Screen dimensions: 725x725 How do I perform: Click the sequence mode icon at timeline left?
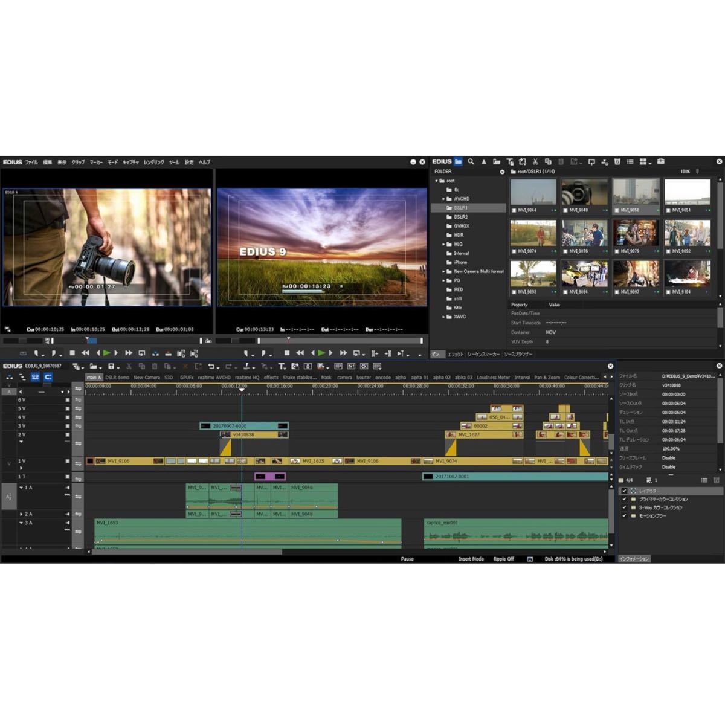tap(9, 377)
